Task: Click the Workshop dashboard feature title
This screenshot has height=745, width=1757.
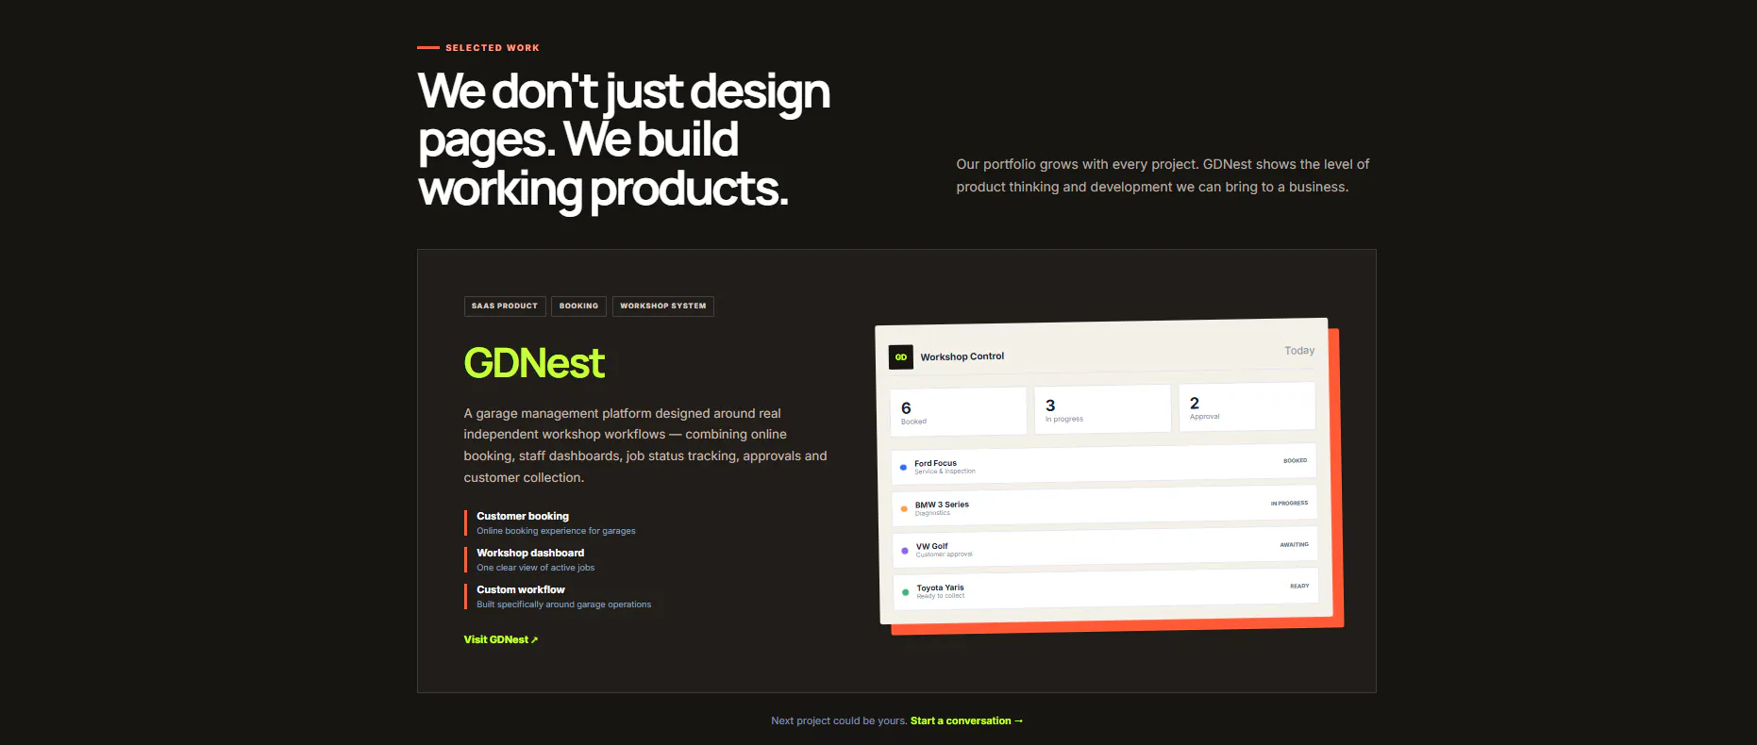Action: [x=530, y=553]
